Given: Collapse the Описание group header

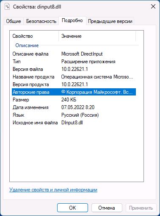Looking at the screenshot, I should point(27,45).
